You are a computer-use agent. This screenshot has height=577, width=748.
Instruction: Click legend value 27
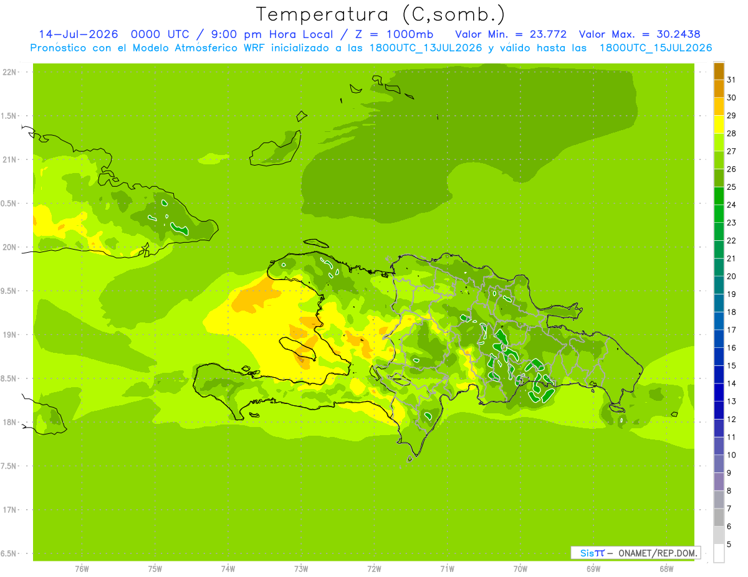click(731, 151)
